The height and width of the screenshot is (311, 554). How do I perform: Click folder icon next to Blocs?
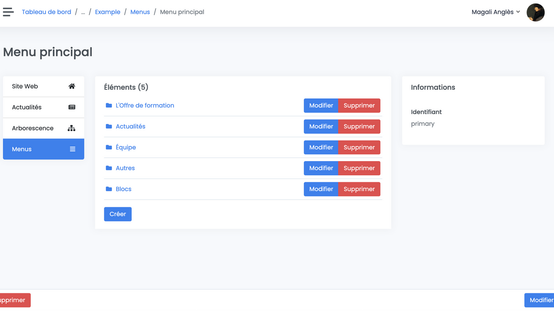click(109, 189)
